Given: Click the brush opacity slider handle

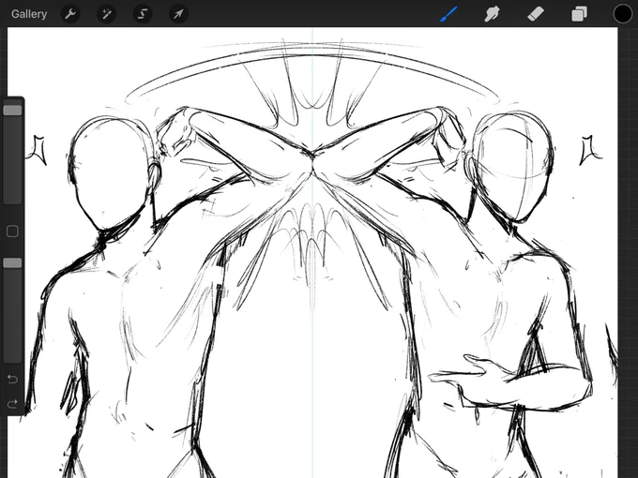Looking at the screenshot, I should pos(12,263).
